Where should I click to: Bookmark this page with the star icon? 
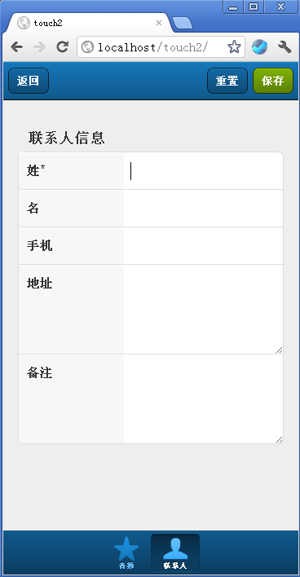[234, 46]
